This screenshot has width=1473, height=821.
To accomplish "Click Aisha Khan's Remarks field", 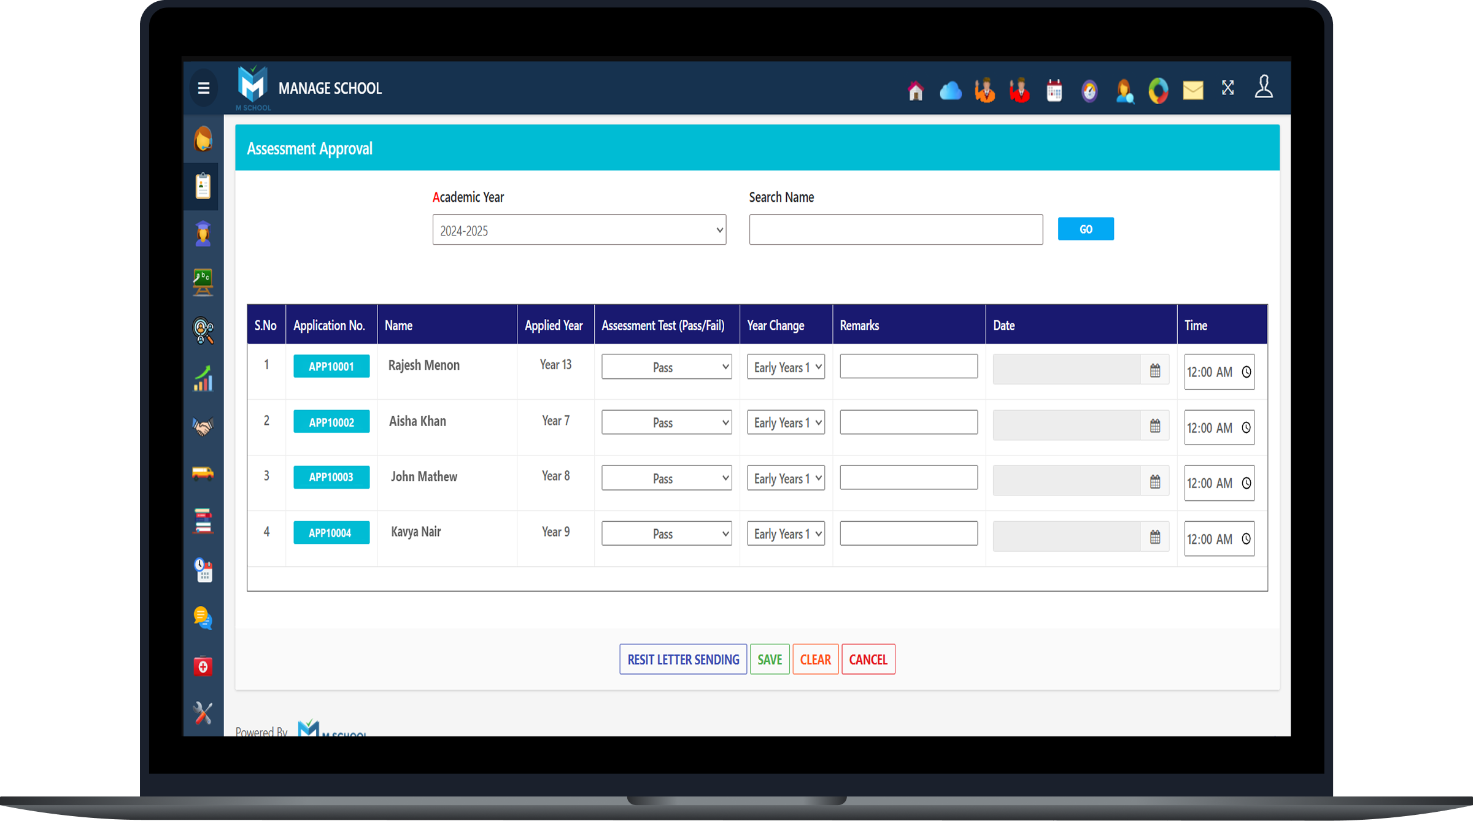I will pyautogui.click(x=908, y=422).
